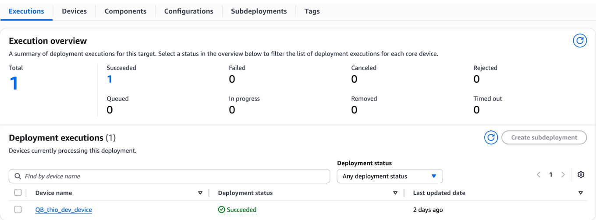Switch to the Configurations tab
596x220 pixels.
(188, 11)
